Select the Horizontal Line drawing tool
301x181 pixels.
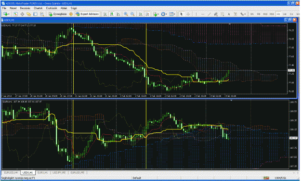(203, 14)
